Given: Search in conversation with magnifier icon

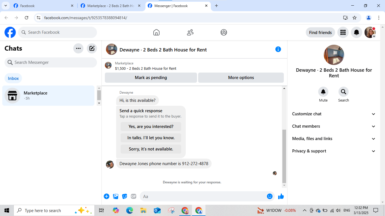Looking at the screenshot, I should coord(344,92).
